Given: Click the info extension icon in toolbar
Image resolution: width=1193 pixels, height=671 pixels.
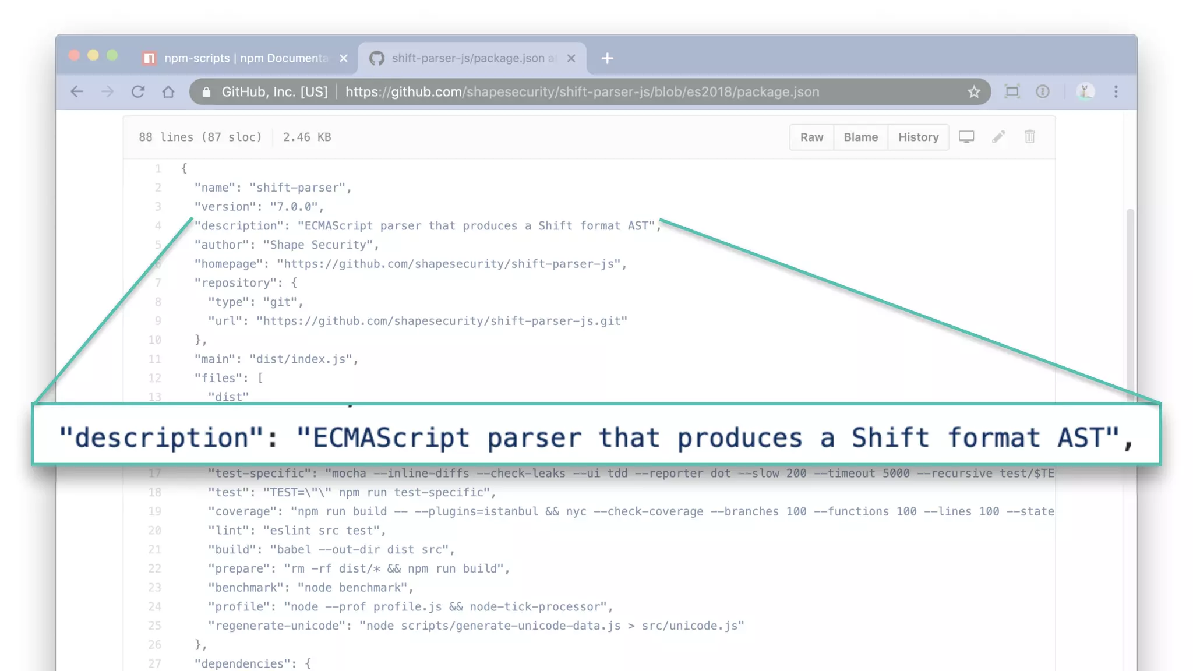Looking at the screenshot, I should (1043, 91).
